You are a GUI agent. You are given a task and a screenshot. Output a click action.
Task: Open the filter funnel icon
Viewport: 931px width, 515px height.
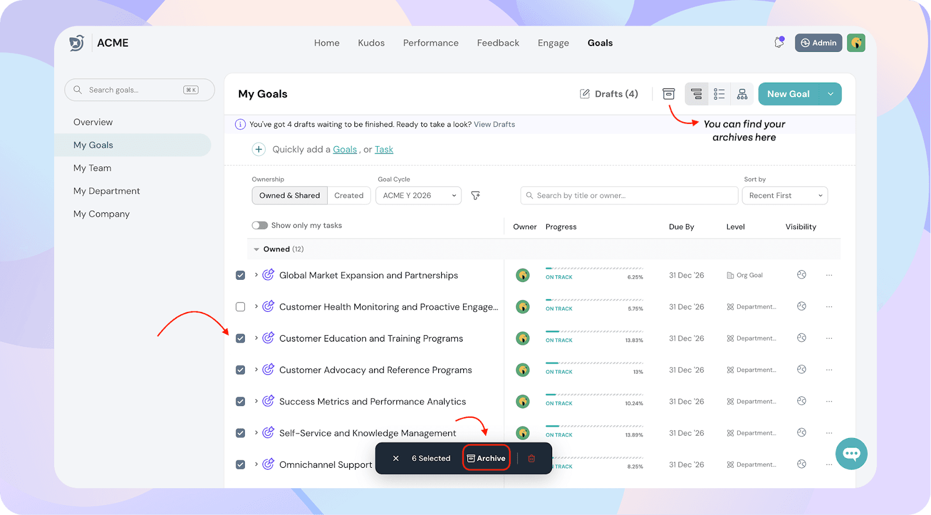475,196
